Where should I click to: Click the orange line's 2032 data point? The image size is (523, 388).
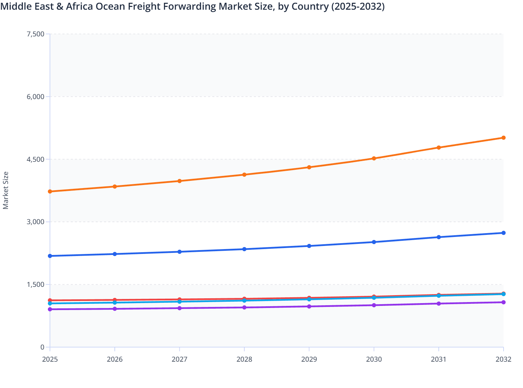pyautogui.click(x=504, y=138)
